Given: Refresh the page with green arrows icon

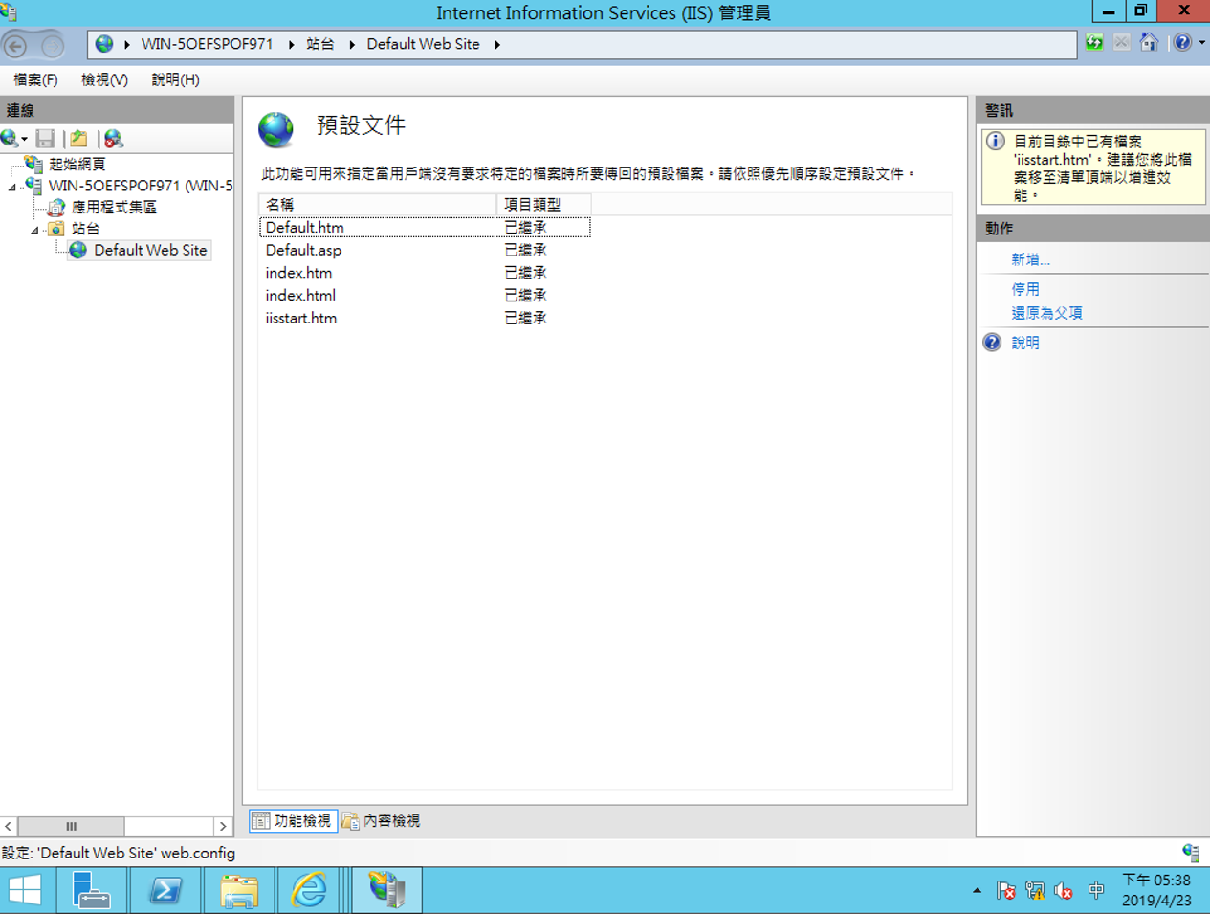Looking at the screenshot, I should point(1094,43).
